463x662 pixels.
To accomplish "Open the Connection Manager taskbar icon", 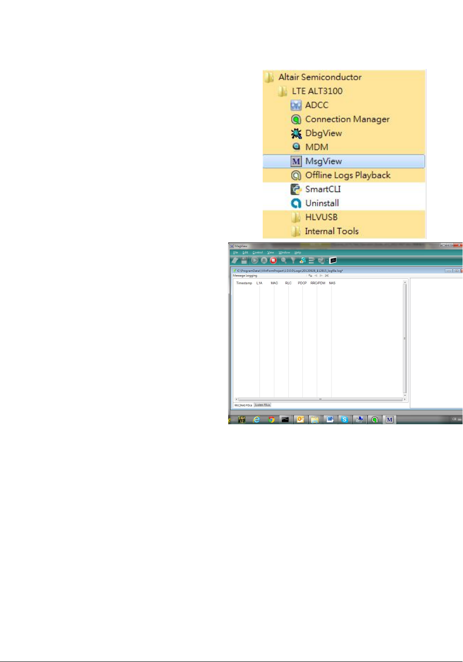I will [x=374, y=420].
